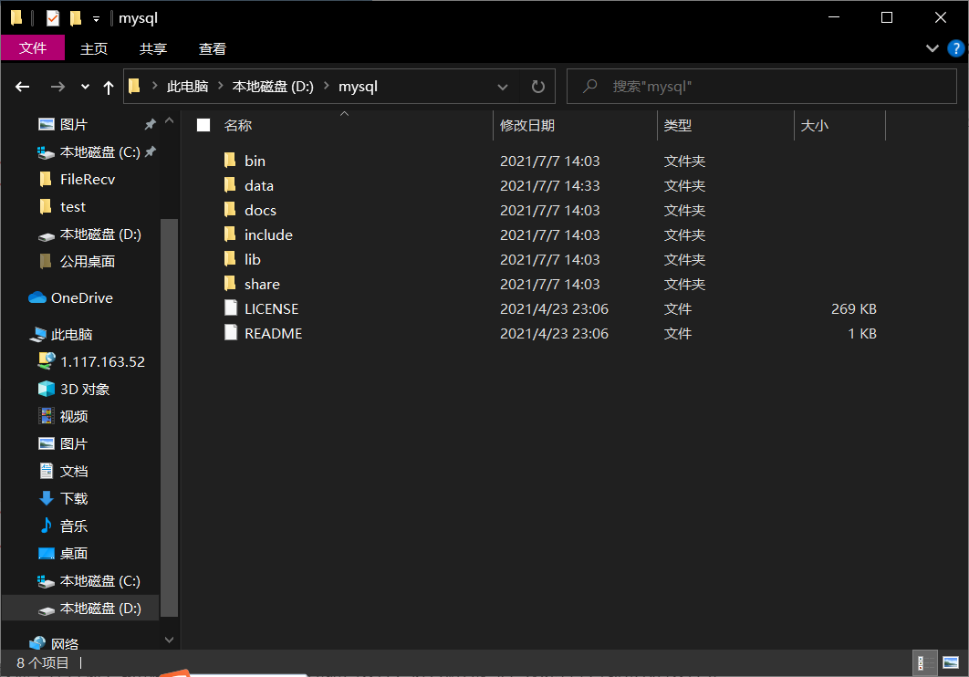Go up one folder level

click(109, 87)
